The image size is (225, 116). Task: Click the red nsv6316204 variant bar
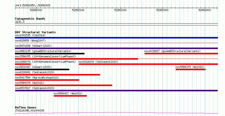[x=148, y=64]
